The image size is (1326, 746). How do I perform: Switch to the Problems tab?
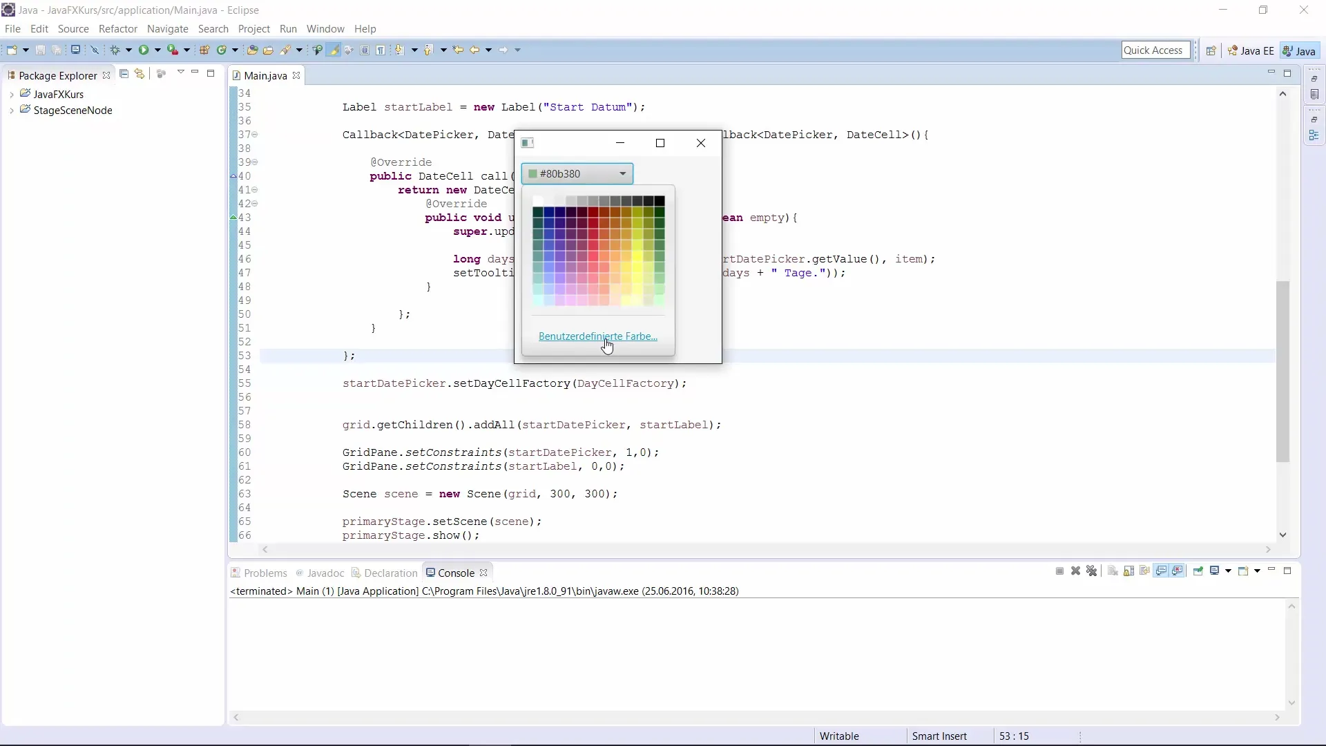click(259, 573)
